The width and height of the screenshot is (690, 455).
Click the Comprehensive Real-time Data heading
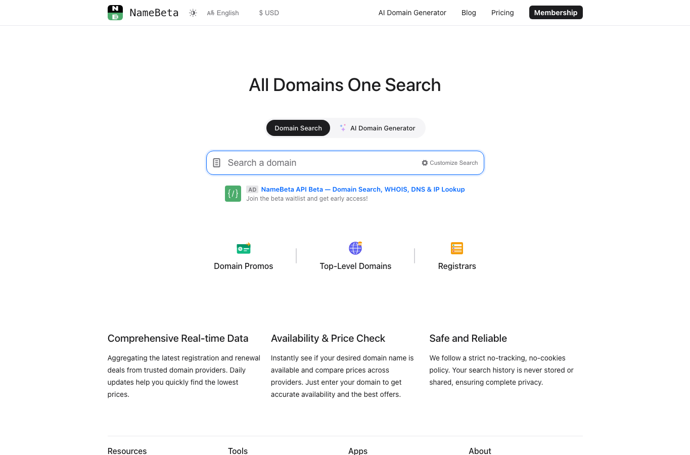[x=178, y=338]
